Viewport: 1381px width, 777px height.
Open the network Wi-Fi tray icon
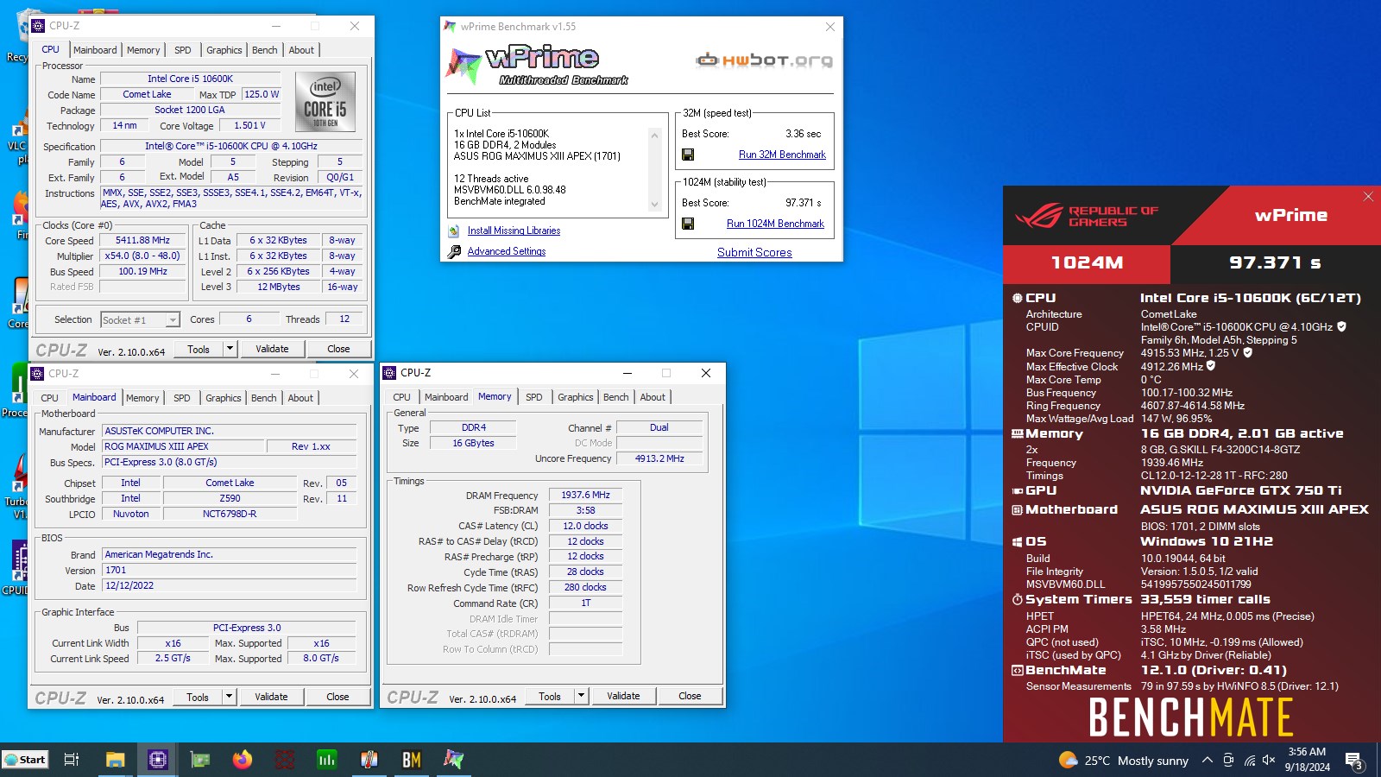[x=1249, y=761]
